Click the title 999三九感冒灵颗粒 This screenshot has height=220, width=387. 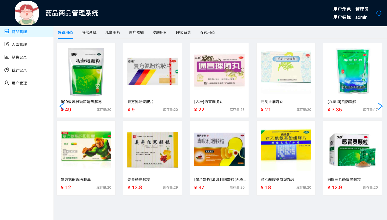[x=344, y=179]
